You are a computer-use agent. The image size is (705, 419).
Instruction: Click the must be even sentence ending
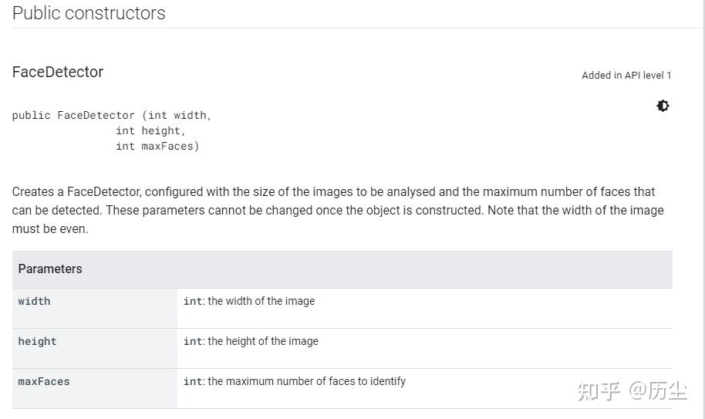tap(50, 229)
